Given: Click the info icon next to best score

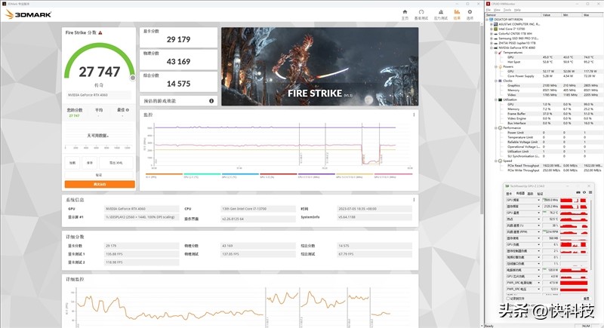Looking at the screenshot, I should point(128,110).
